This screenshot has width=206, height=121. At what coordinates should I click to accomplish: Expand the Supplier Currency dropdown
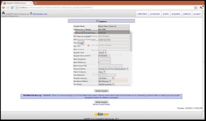(x=106, y=78)
